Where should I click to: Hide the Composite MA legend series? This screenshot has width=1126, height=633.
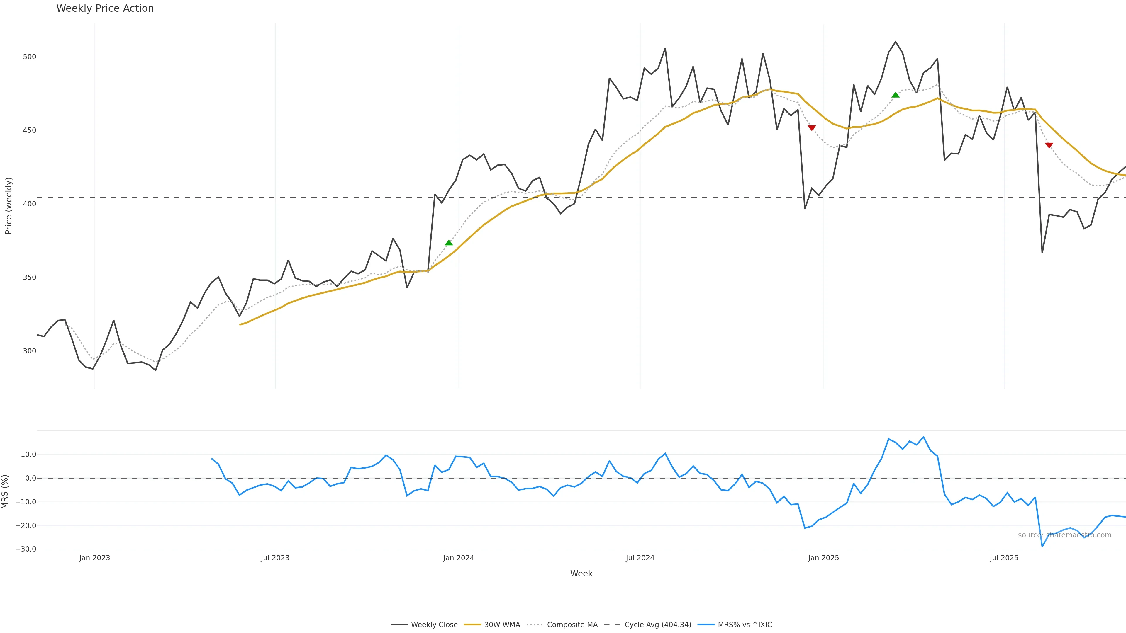pyautogui.click(x=572, y=625)
